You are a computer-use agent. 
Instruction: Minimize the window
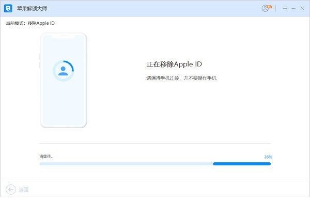click(x=293, y=8)
